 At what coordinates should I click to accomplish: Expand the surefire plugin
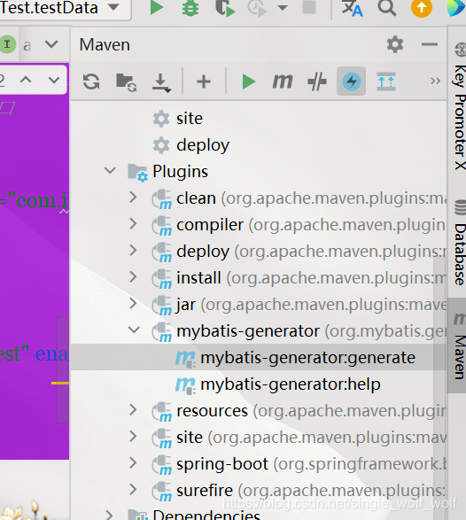coord(133,490)
